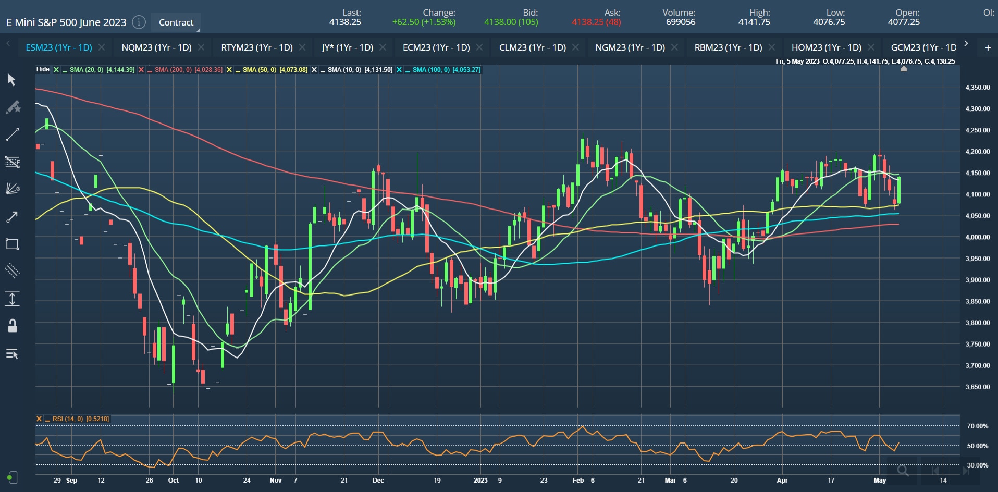This screenshot has height=492, width=998.
Task: Close the ESM23 tab
Action: coord(102,47)
